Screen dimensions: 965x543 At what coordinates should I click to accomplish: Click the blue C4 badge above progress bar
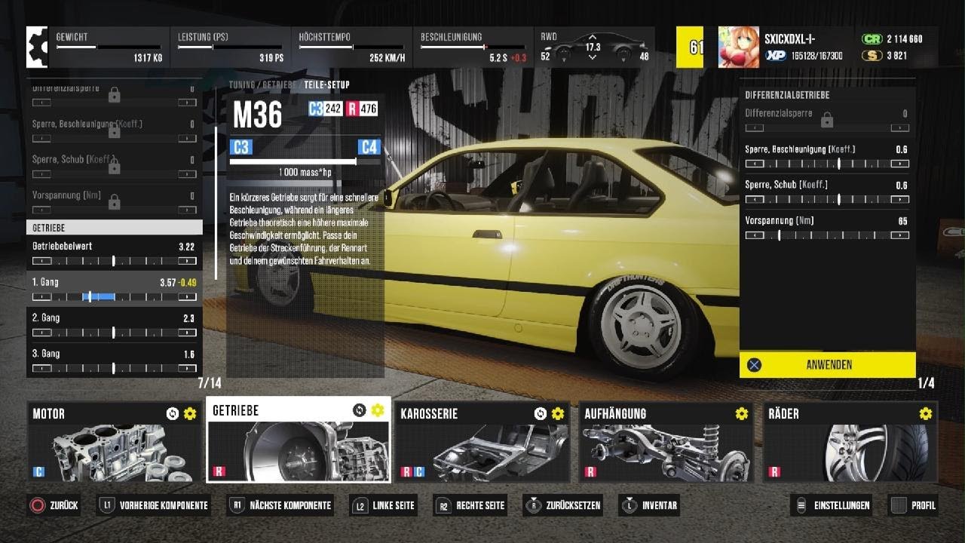[x=369, y=147]
